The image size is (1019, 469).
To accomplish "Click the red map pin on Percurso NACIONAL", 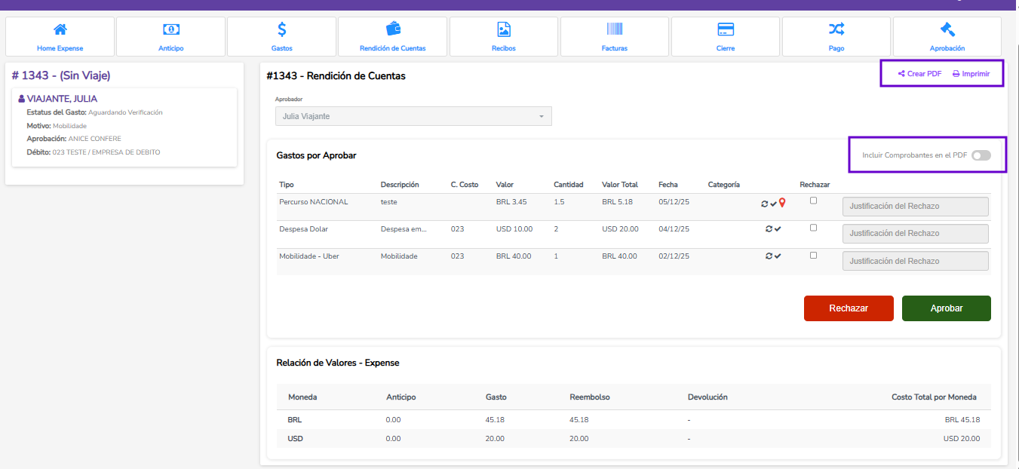I will tap(782, 203).
